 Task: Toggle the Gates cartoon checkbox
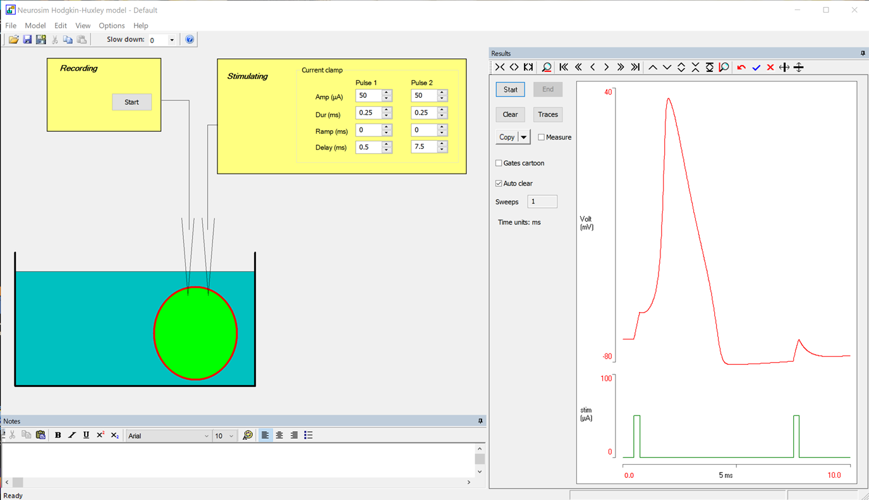click(x=499, y=164)
